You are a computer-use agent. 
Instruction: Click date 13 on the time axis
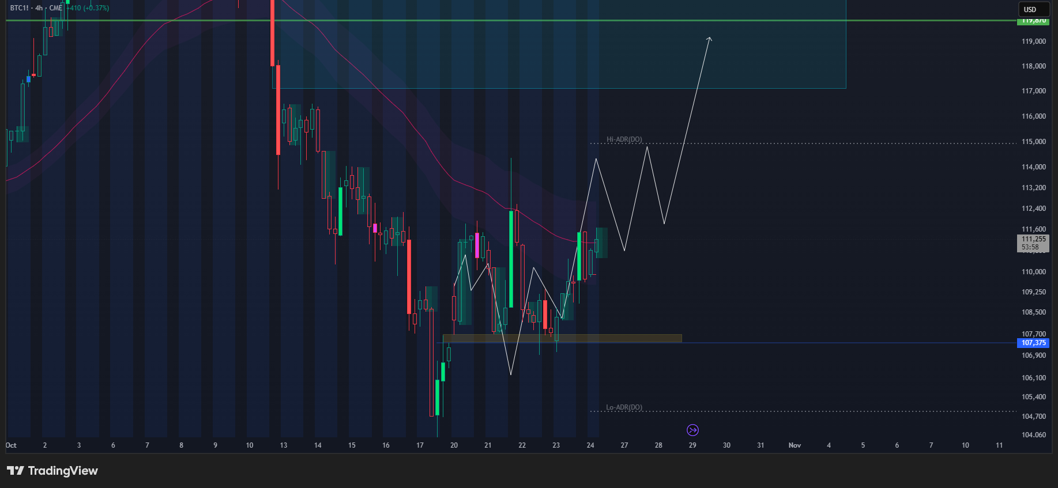tap(284, 445)
